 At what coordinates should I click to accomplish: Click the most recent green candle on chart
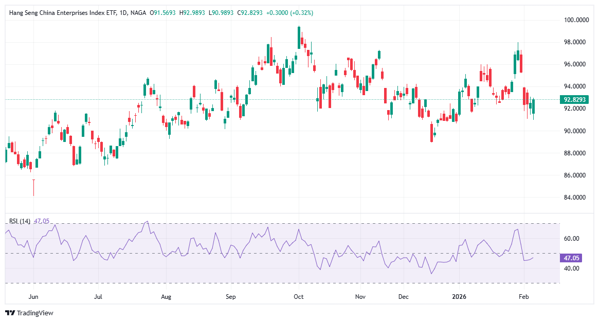[533, 106]
